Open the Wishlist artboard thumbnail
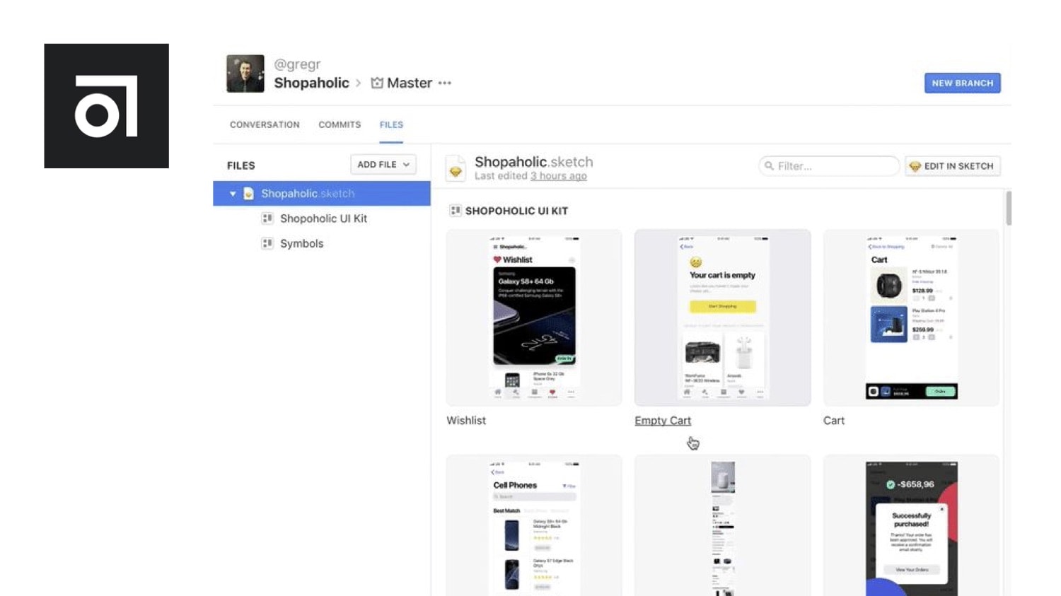The image size is (1061, 596). pyautogui.click(x=534, y=317)
